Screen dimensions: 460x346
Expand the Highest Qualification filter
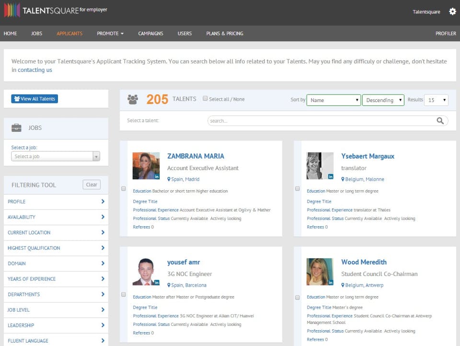pyautogui.click(x=56, y=248)
